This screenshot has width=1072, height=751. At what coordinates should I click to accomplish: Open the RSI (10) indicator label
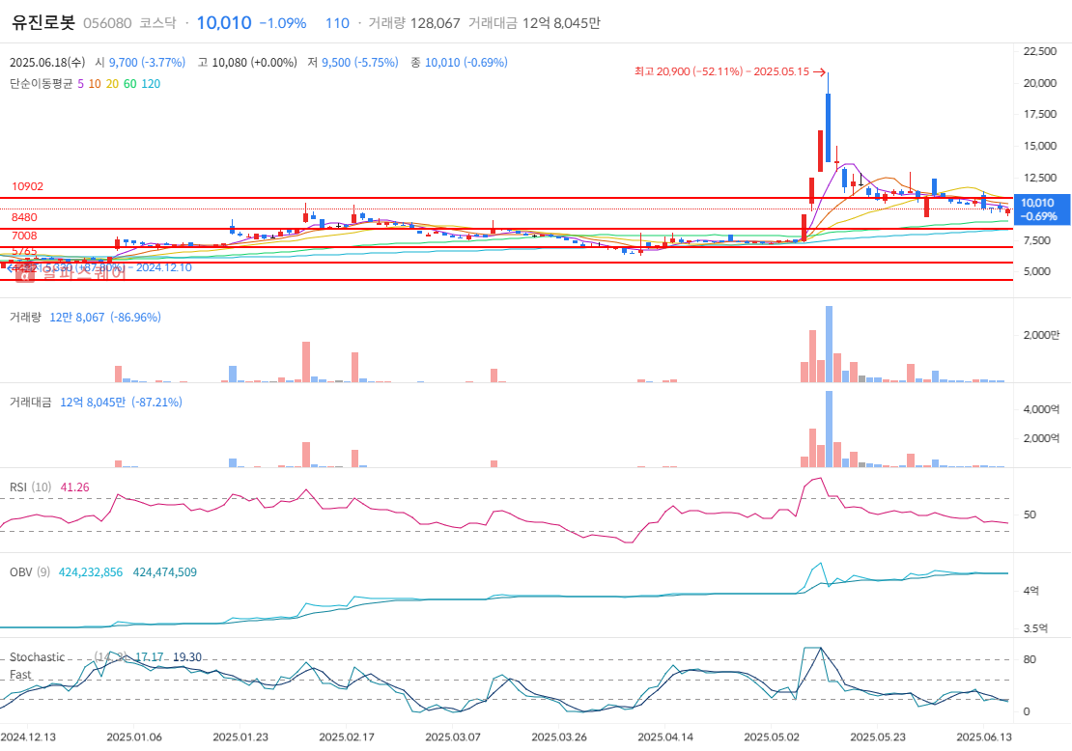coord(31,487)
